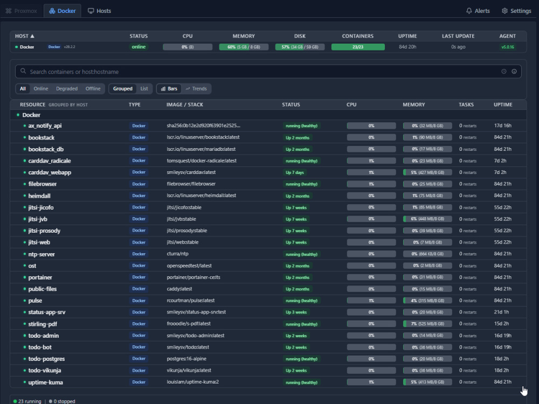Viewport: 539px width, 404px height.
Task: Click the Proxmox logo icon
Action: tap(9, 11)
